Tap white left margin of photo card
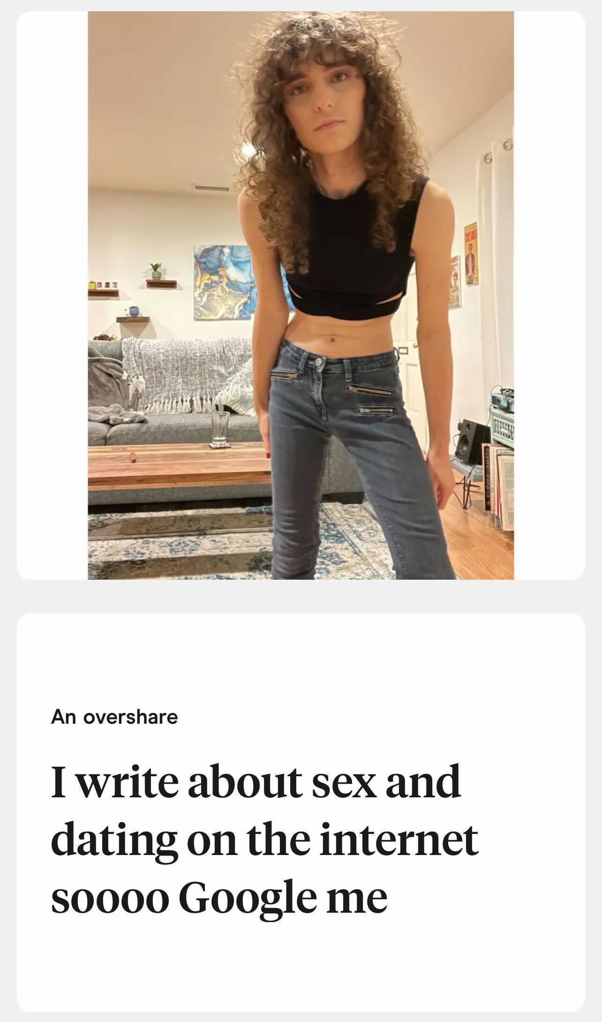Screen dimensions: 602x1022 pyautogui.click(x=53, y=295)
